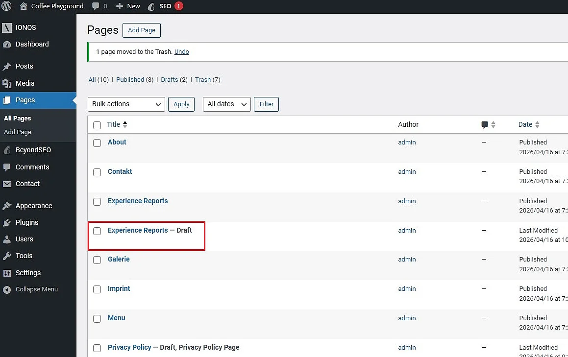568x357 pixels.
Task: Check the Galerie page checkbox
Action: [97, 260]
